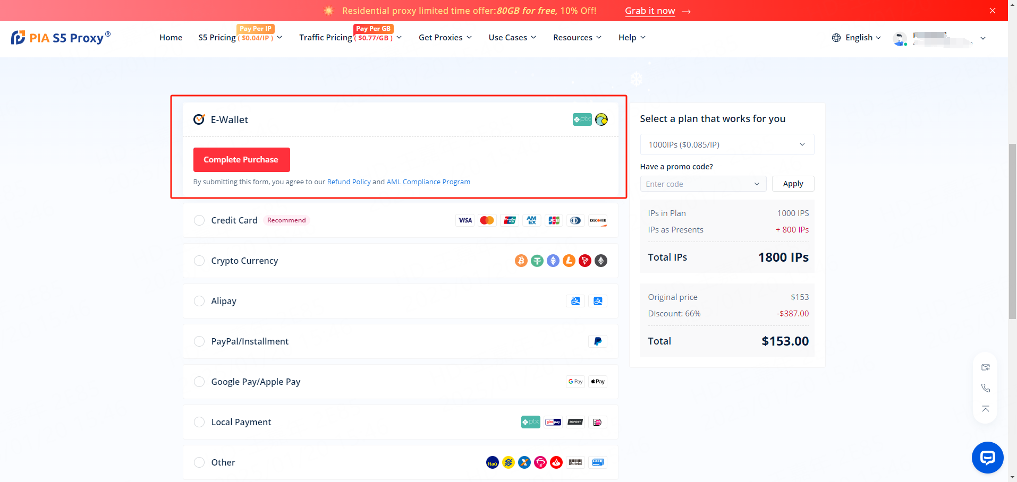The width and height of the screenshot is (1017, 482).
Task: Close the promotional top banner
Action: [x=992, y=11]
